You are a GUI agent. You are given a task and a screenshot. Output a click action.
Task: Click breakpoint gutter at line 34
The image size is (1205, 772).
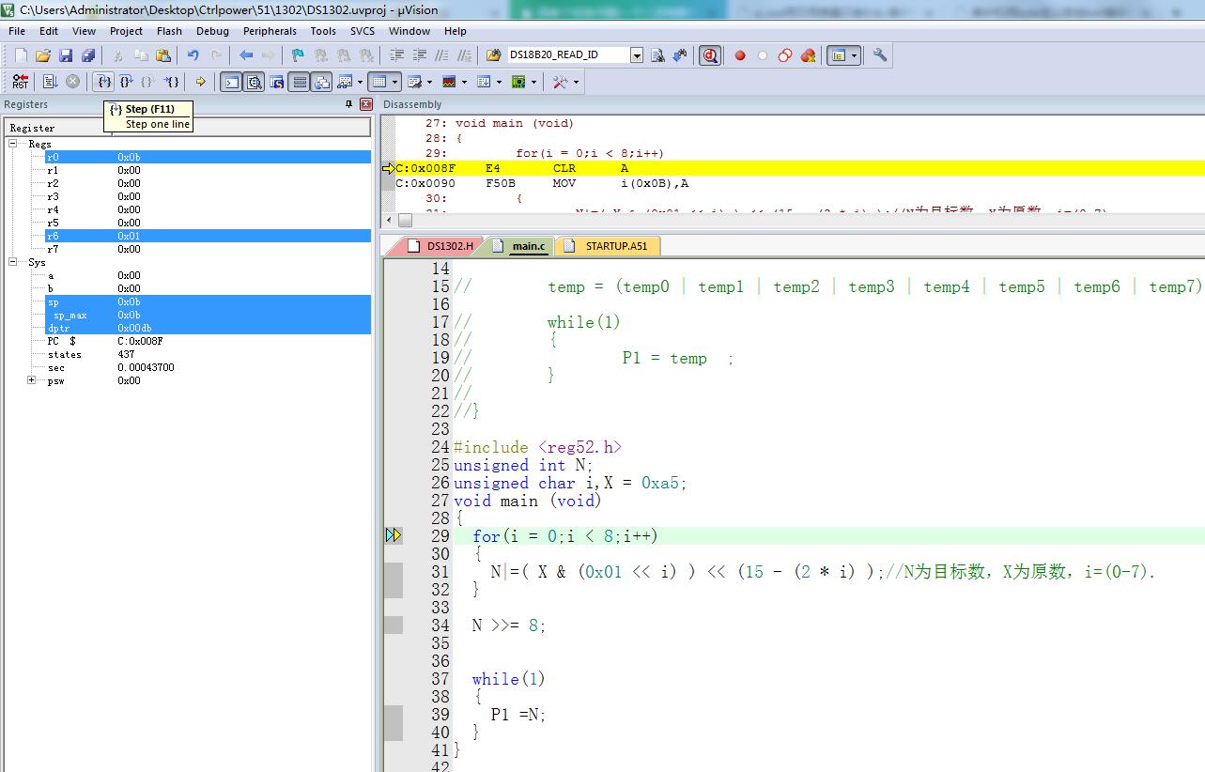pyautogui.click(x=394, y=625)
